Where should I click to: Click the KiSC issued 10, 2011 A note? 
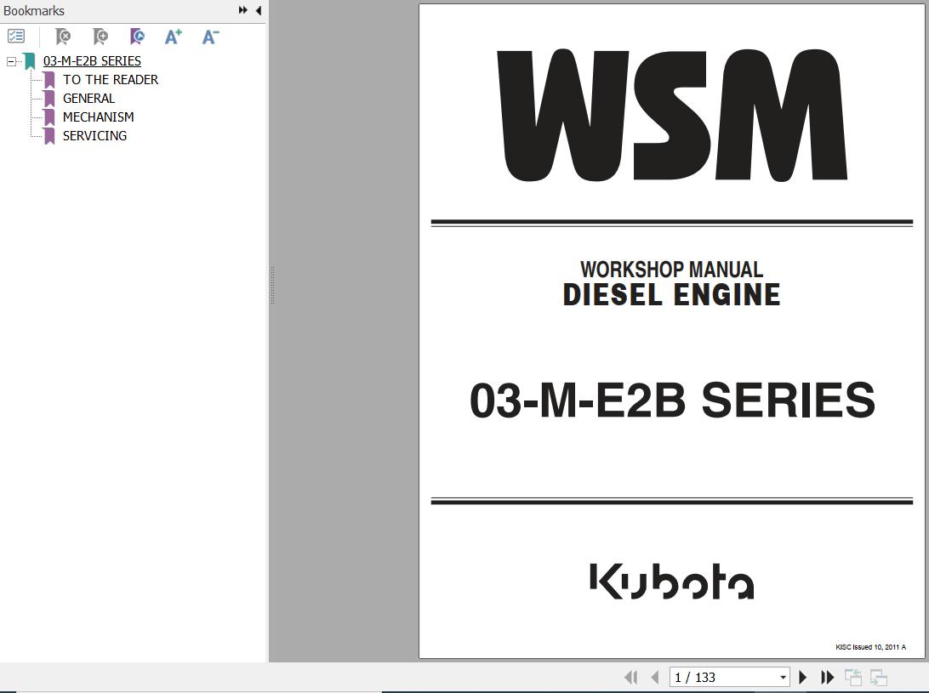point(870,647)
